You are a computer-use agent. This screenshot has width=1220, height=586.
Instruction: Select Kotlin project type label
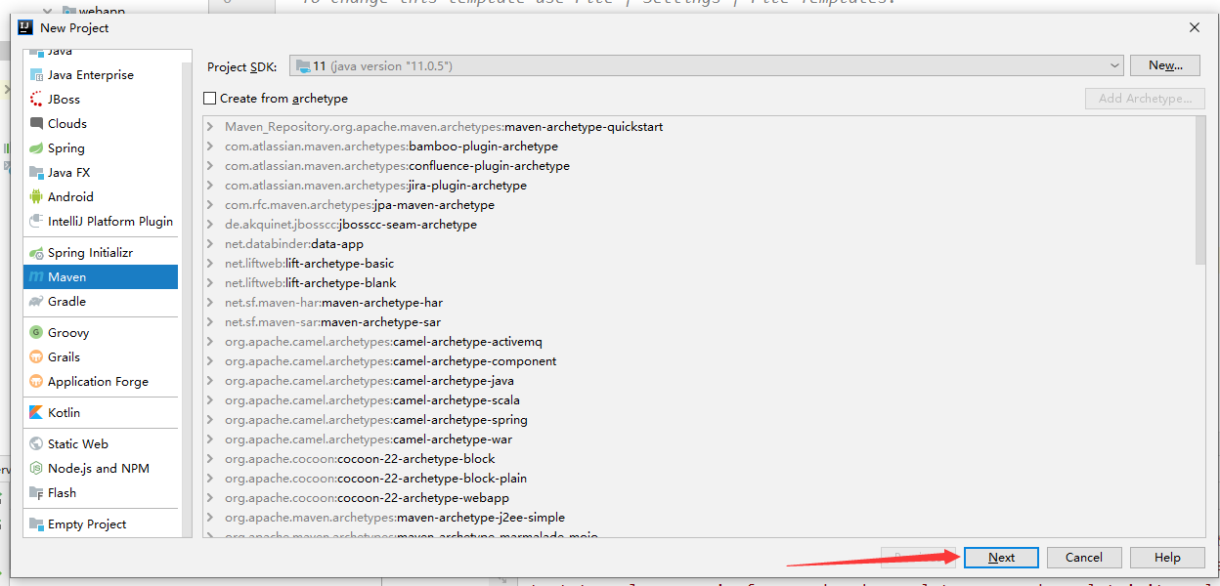[x=65, y=413]
